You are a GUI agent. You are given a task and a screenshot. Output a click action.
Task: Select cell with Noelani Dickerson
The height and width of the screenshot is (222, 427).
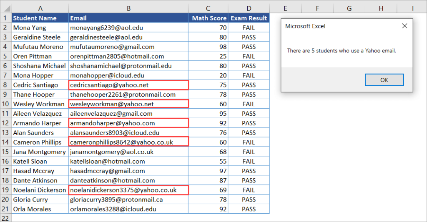pos(40,190)
